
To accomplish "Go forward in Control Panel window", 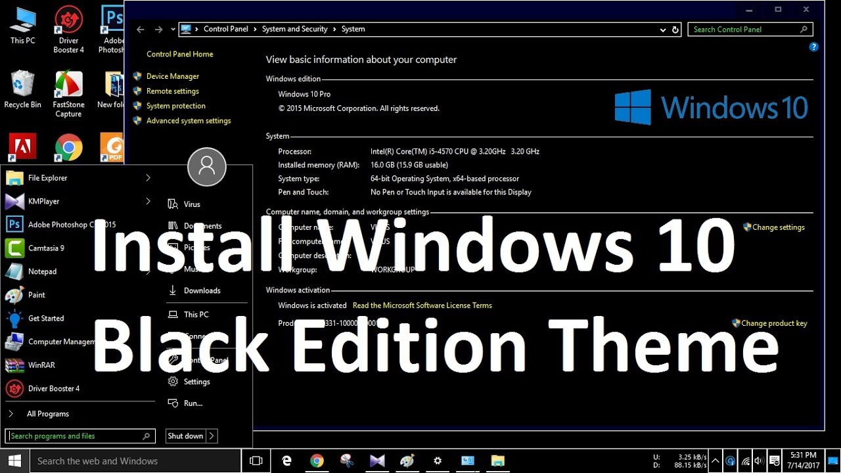I will point(158,30).
